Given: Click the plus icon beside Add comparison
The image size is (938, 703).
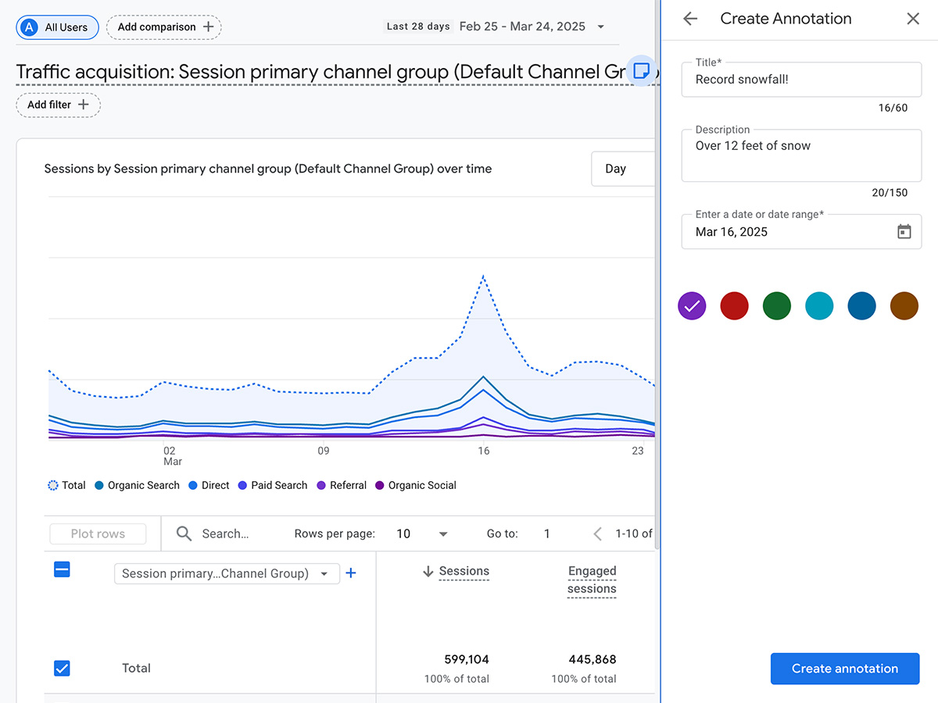Looking at the screenshot, I should coord(208,27).
